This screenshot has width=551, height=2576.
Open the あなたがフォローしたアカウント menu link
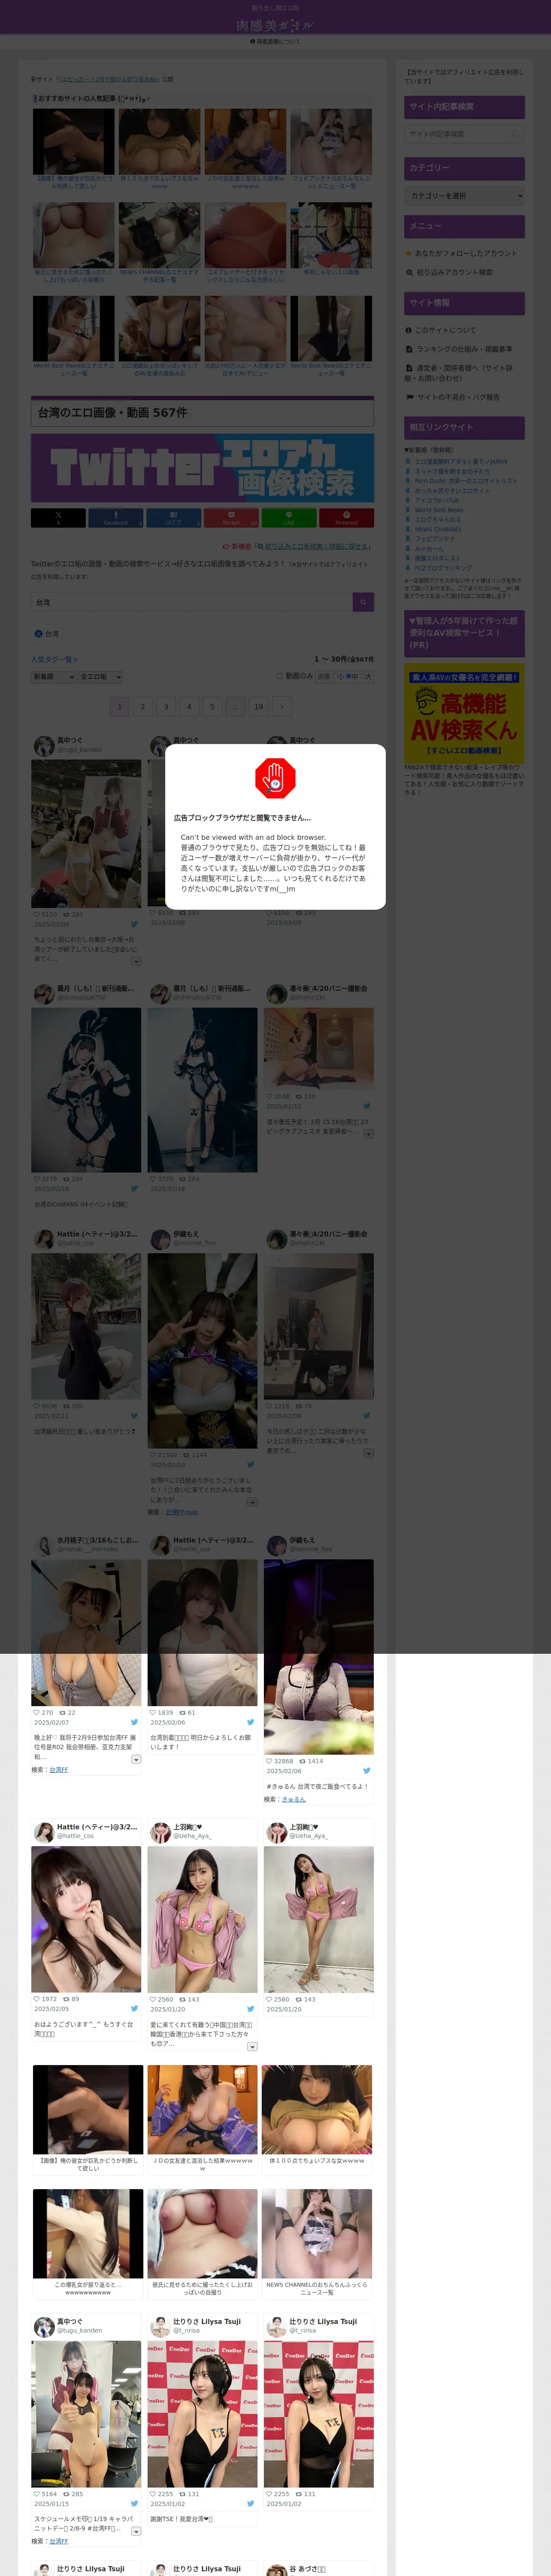point(466,254)
